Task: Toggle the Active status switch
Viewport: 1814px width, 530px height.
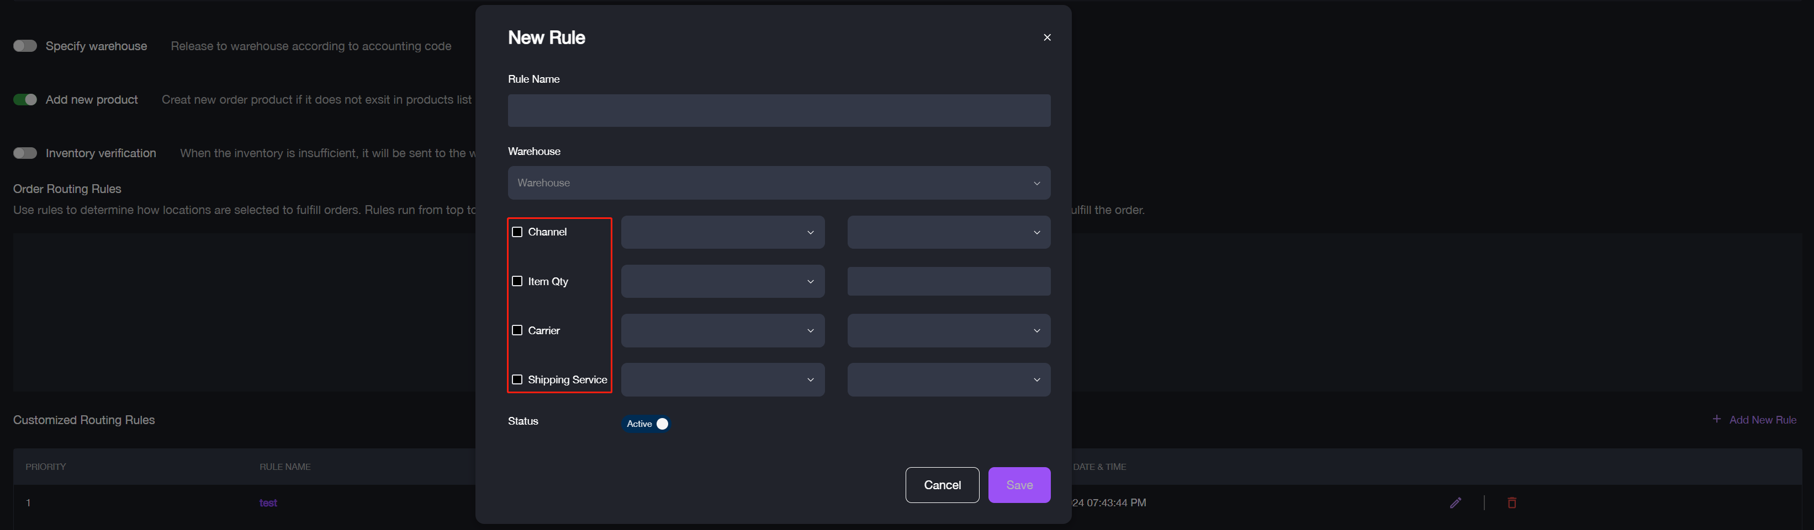Action: pos(647,424)
